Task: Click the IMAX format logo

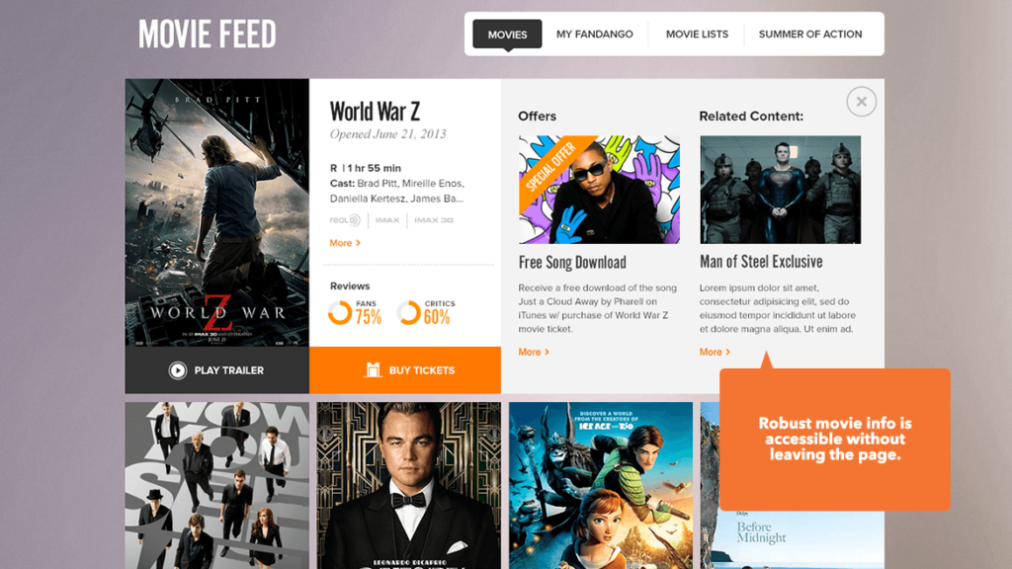Action: (x=387, y=220)
